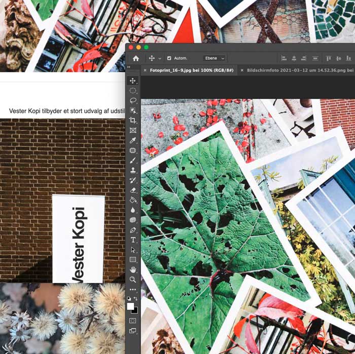Select the Brush tool

click(x=133, y=160)
